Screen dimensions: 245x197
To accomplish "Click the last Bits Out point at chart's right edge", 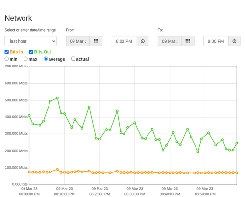I will (x=237, y=143).
